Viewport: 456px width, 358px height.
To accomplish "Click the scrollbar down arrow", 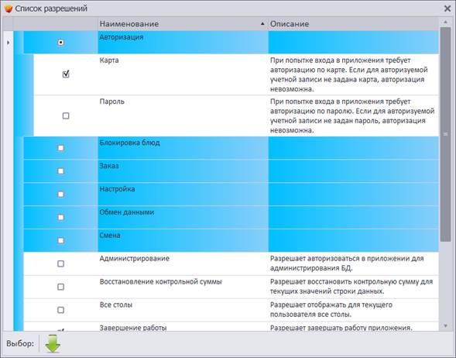I will tap(445, 326).
